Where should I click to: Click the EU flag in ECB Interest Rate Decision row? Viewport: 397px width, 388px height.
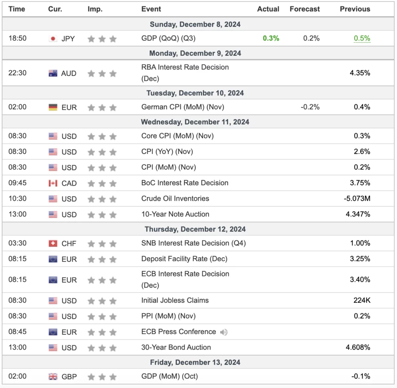pos(53,280)
